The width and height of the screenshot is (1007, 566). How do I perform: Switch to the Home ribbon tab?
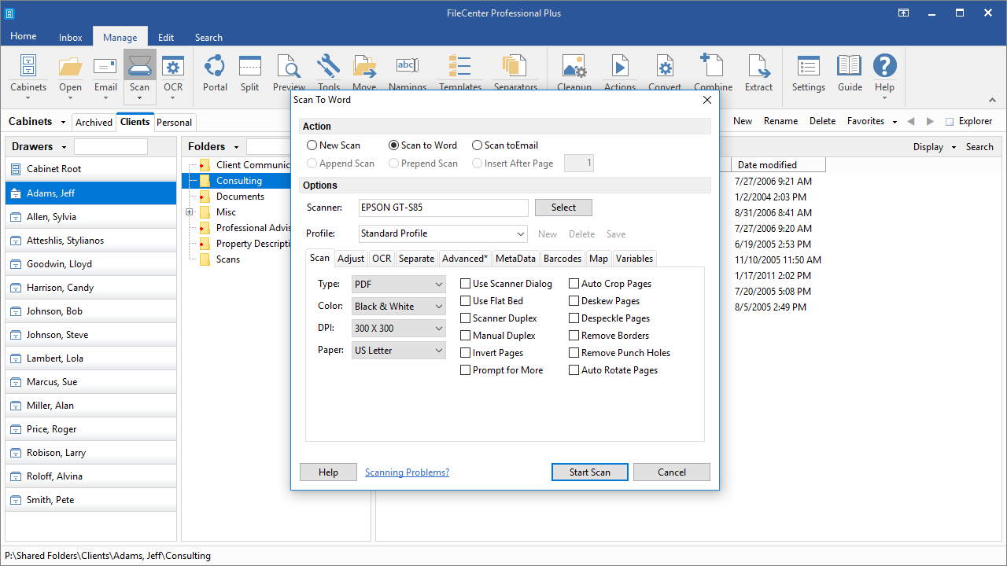tap(23, 36)
